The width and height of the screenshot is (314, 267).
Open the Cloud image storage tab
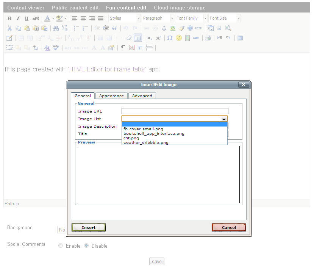click(180, 8)
